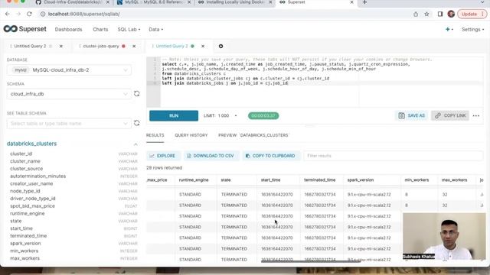The image size is (490, 275).
Task: Sort by terminated_time column header
Action: [x=320, y=180]
